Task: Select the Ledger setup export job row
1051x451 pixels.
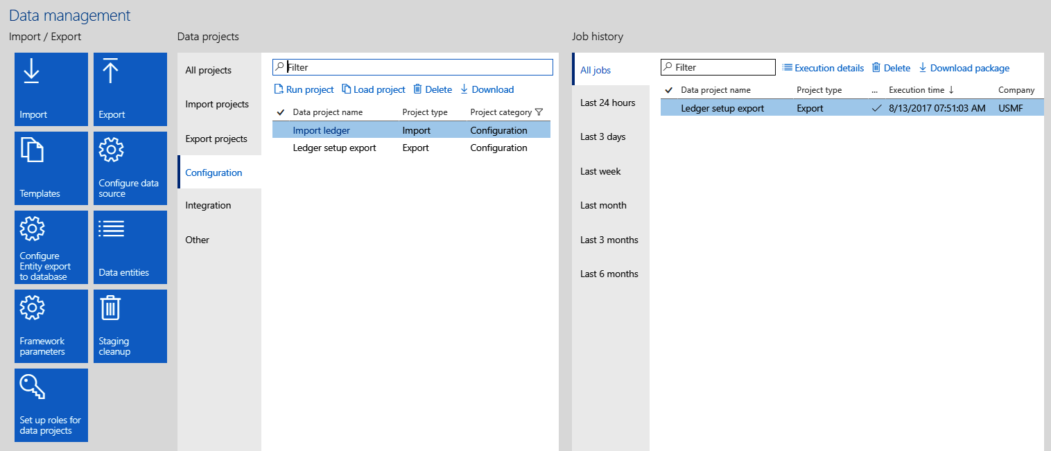Action: [x=722, y=108]
